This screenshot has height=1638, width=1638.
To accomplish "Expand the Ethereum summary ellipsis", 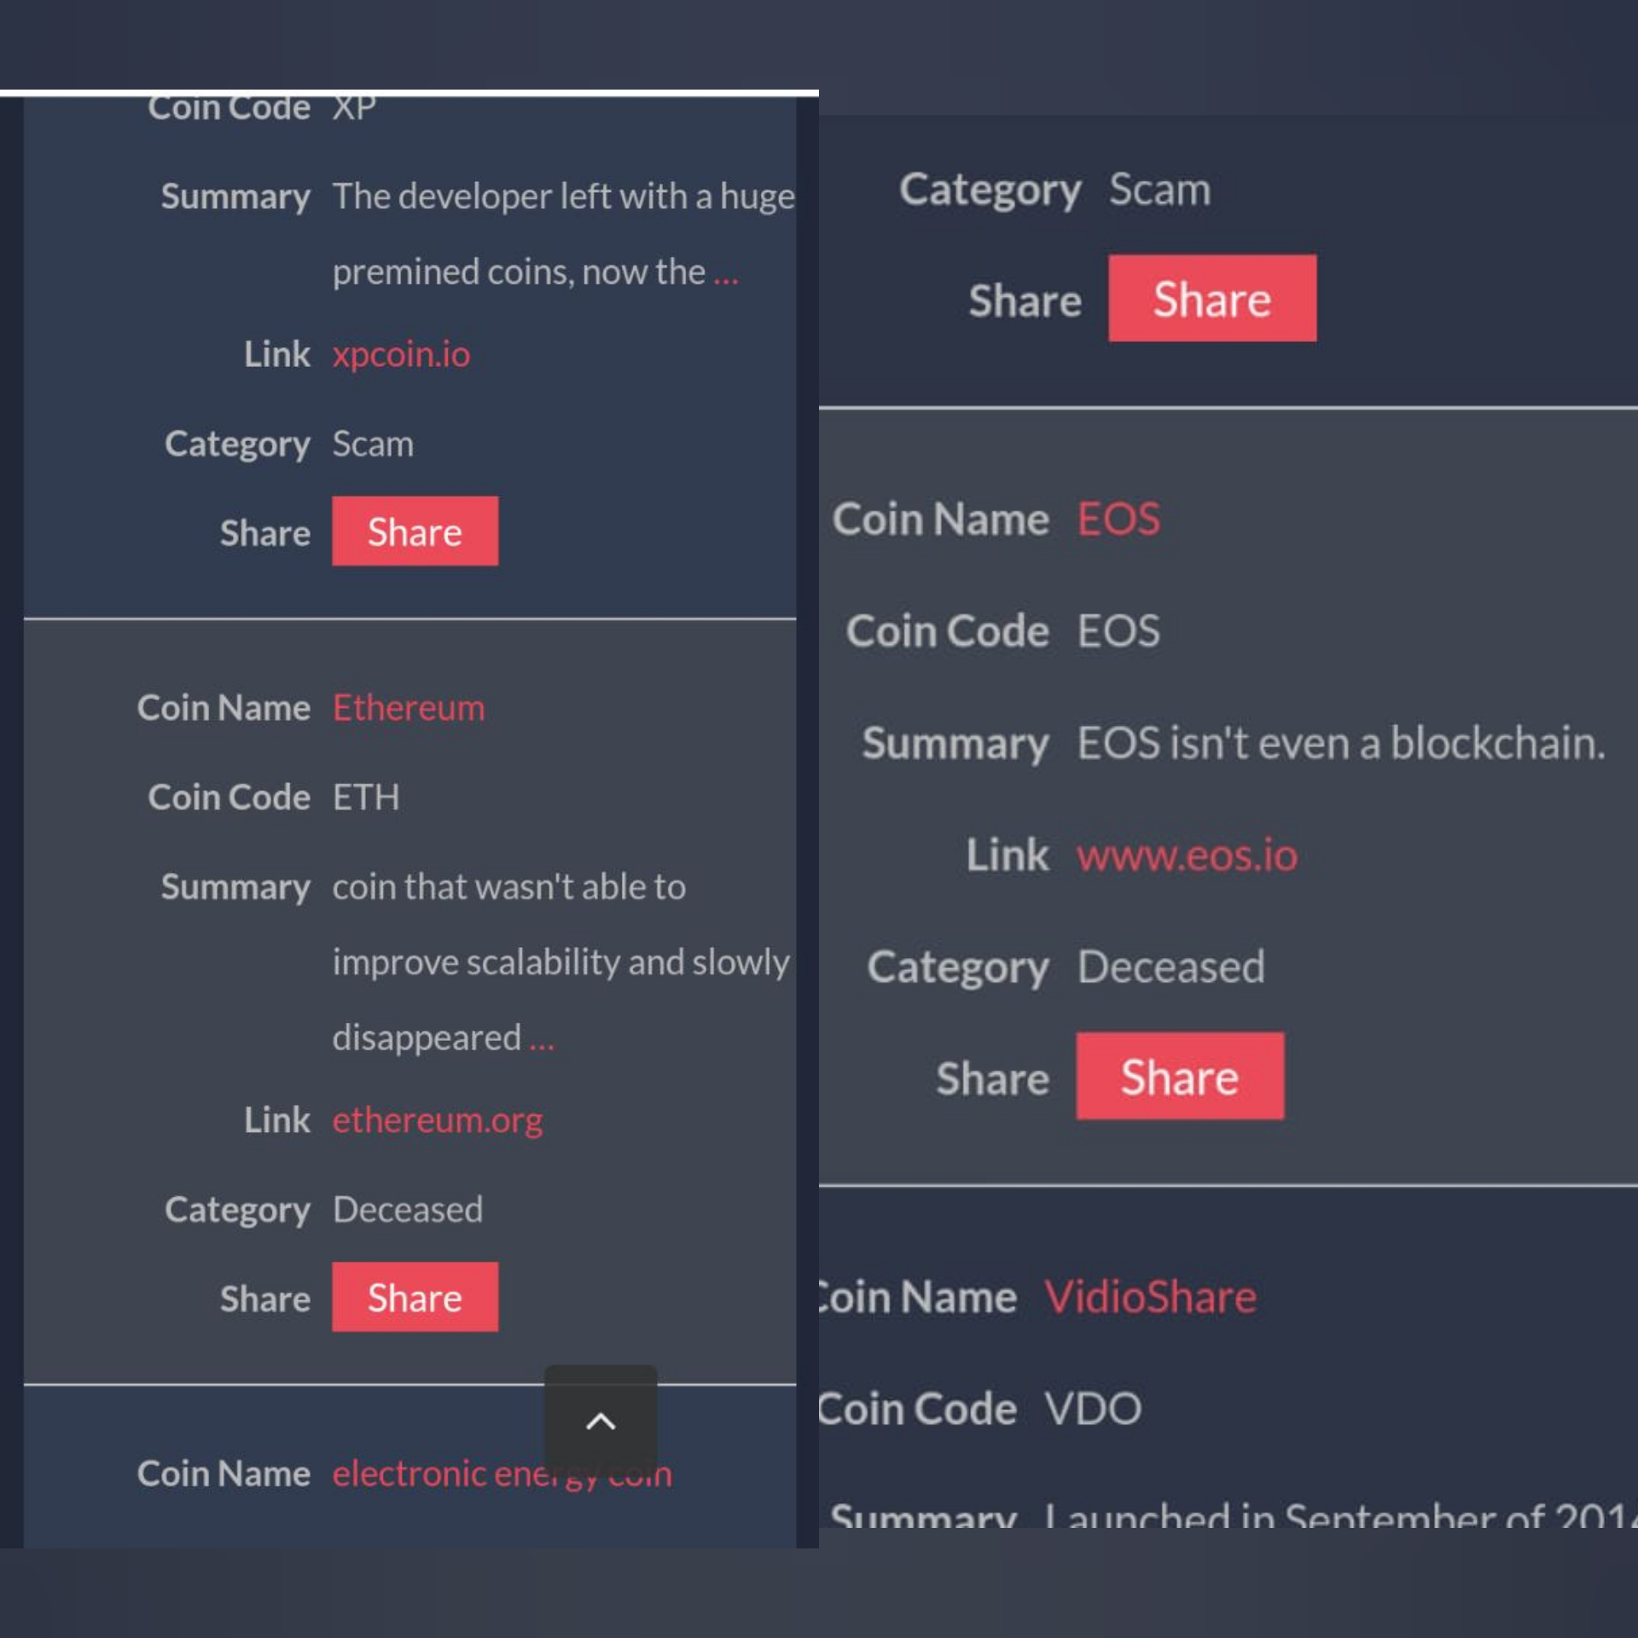I will point(542,1039).
